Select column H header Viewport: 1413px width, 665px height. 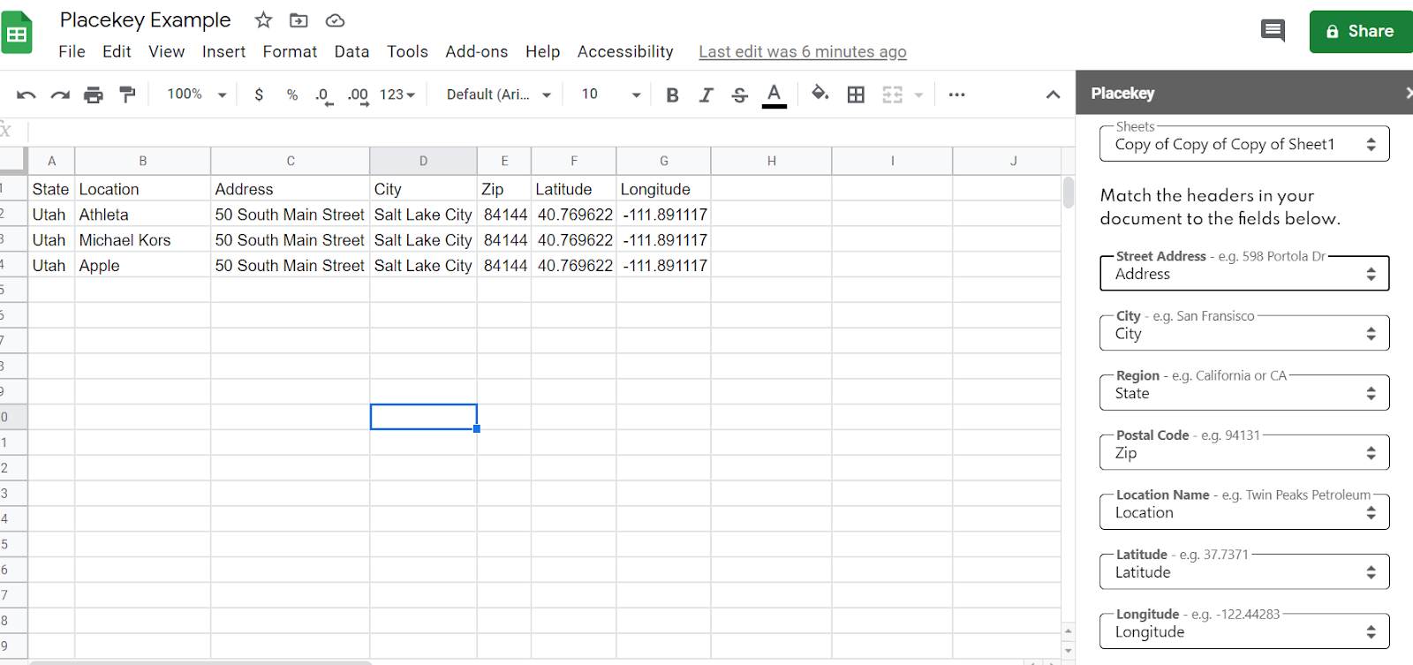[771, 161]
